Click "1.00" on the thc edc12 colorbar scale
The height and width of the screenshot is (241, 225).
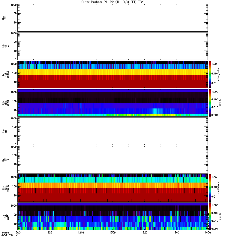click(x=214, y=177)
